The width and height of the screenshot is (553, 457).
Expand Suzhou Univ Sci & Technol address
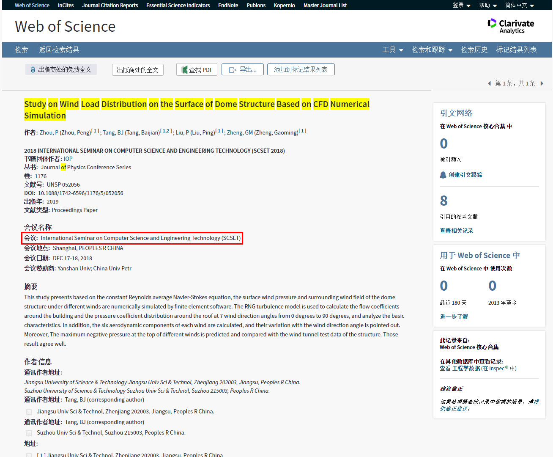coord(29,433)
